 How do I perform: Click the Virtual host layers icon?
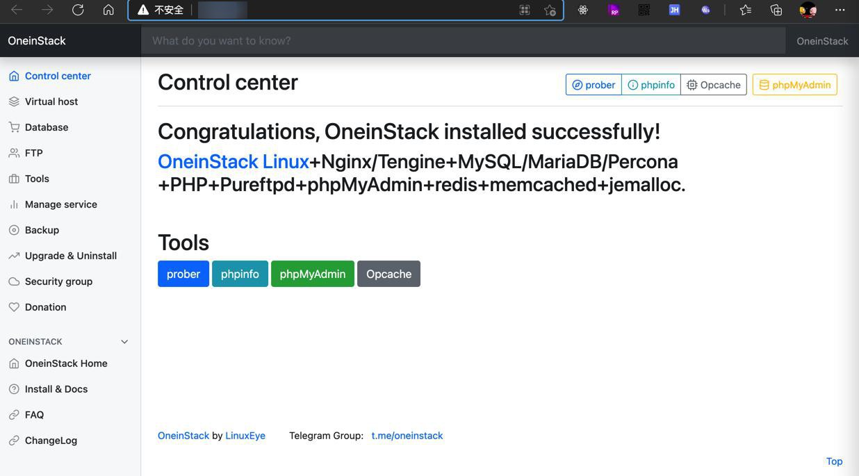[14, 101]
